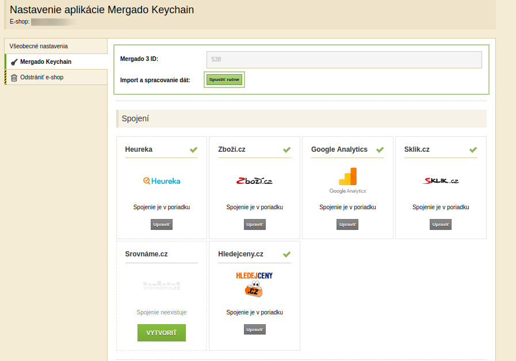The image size is (516, 361).
Task: Click the Hledejceny.cz logo
Action: point(254,285)
